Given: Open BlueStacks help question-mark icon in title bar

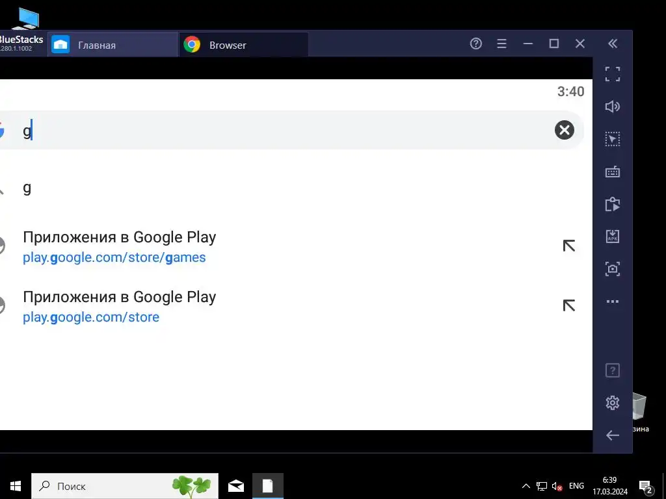Looking at the screenshot, I should tap(475, 44).
